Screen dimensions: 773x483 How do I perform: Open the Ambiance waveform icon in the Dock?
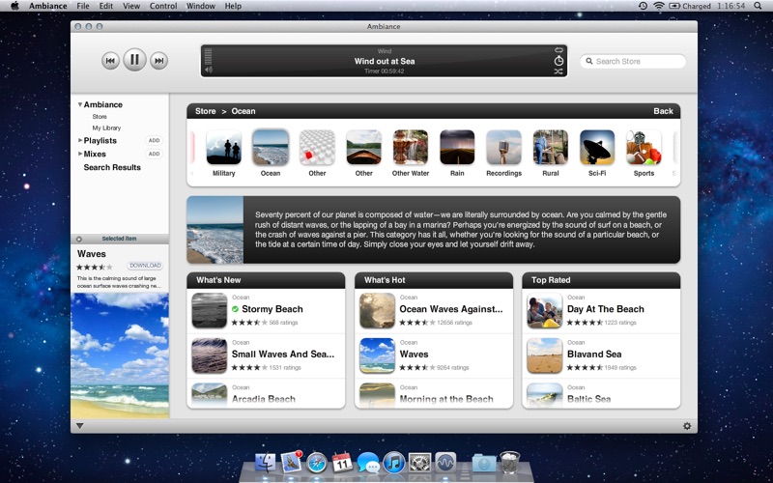pos(445,464)
